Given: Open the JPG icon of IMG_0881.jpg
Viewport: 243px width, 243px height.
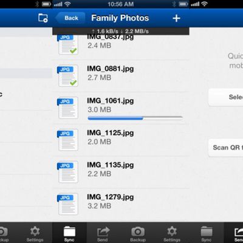Looking at the screenshot, I should pos(68,76).
